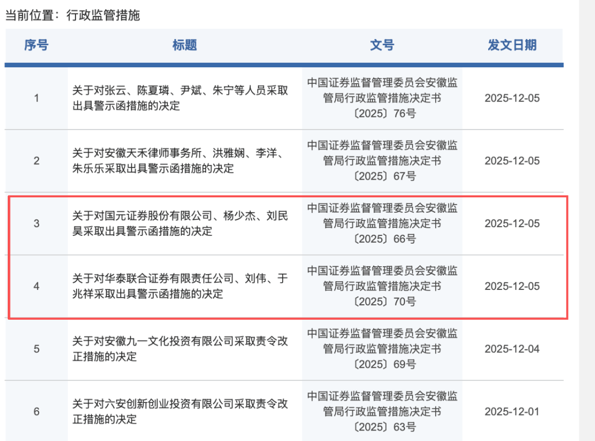The width and height of the screenshot is (595, 441).
Task: Sort by the 发文日期 column header
Action: [513, 46]
